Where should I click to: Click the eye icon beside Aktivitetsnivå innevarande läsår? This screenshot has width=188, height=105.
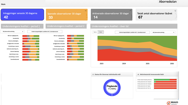coord(138,74)
